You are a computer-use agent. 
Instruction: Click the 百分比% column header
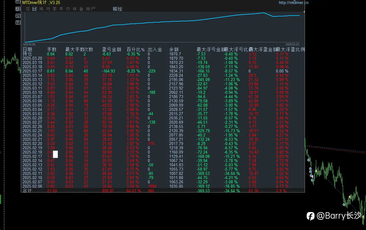136,49
